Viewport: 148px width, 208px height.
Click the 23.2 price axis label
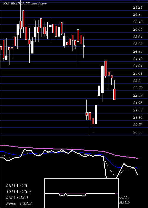pos(137,81)
